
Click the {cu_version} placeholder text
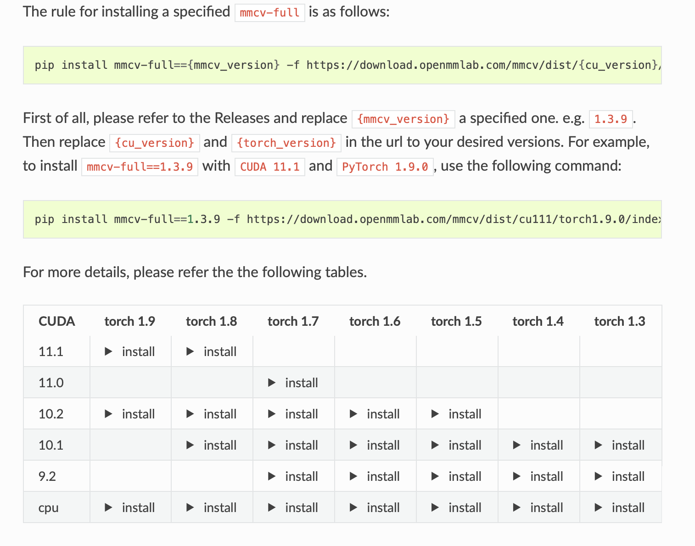coord(154,143)
